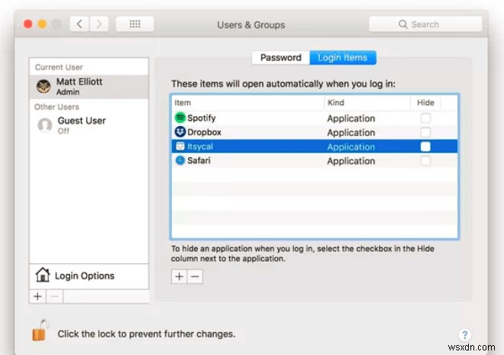
Task: Select the Itsycal row name
Action: tap(200, 147)
